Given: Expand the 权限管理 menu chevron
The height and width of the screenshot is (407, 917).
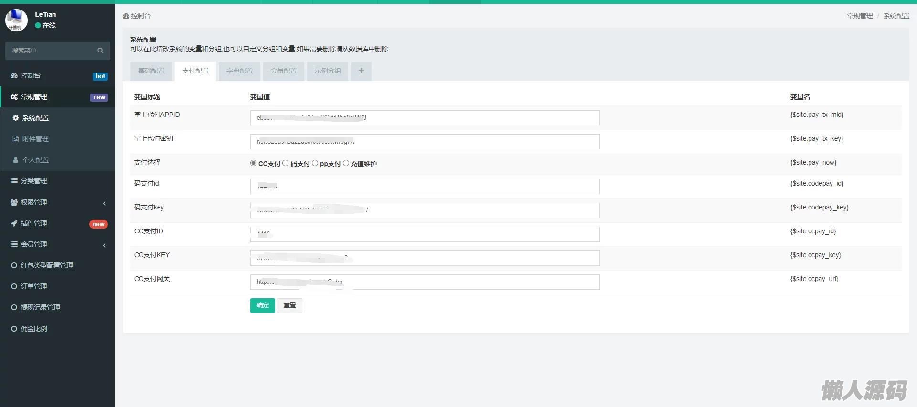Looking at the screenshot, I should [x=104, y=203].
